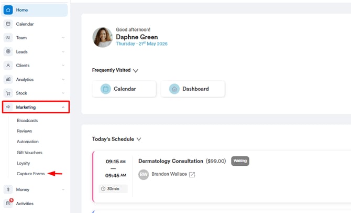Open Capture Forms under Marketing

(x=31, y=174)
